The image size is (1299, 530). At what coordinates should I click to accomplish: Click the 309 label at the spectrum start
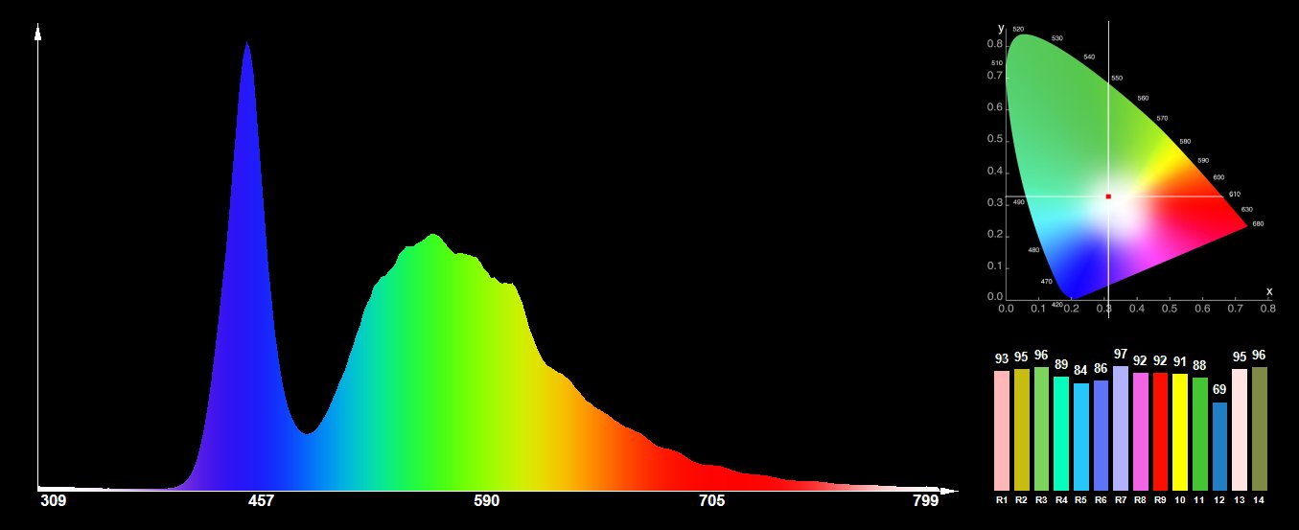pyautogui.click(x=53, y=501)
